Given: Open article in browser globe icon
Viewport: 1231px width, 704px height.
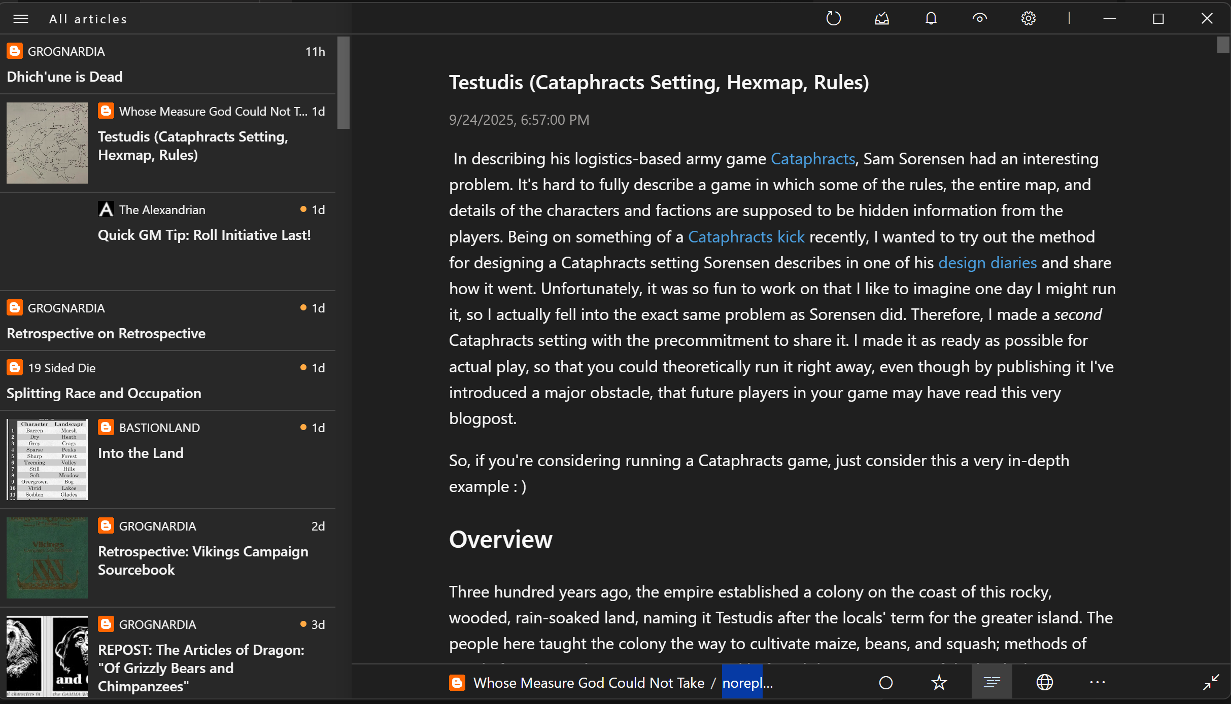Looking at the screenshot, I should tap(1044, 683).
